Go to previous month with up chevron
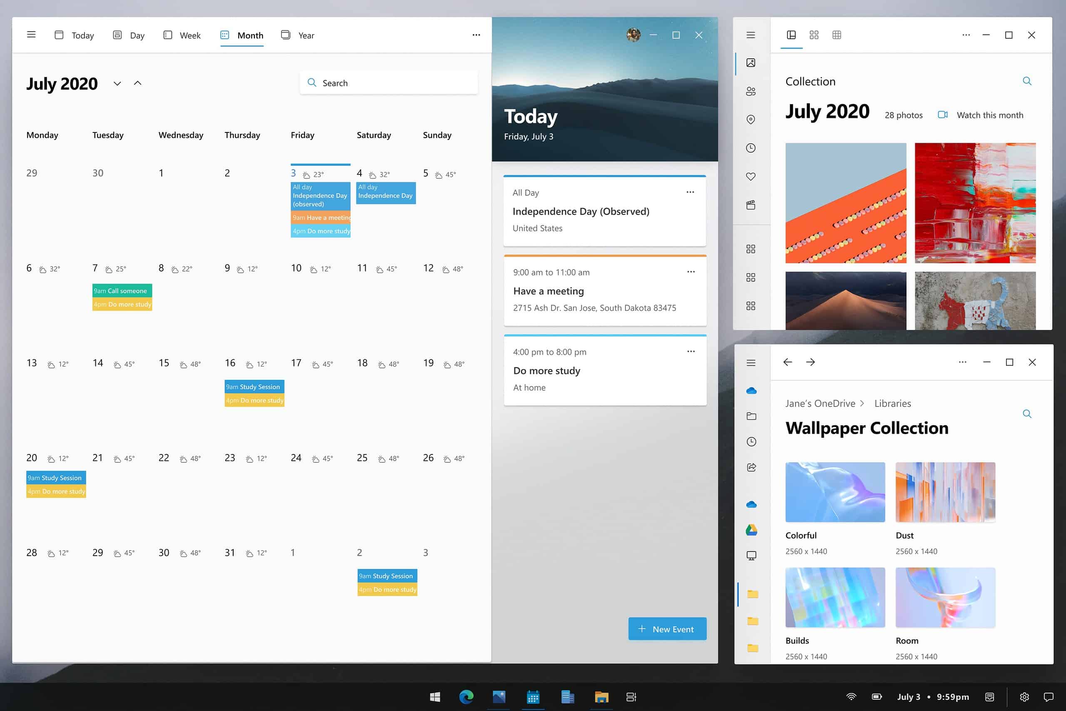The width and height of the screenshot is (1066, 711). 138,83
